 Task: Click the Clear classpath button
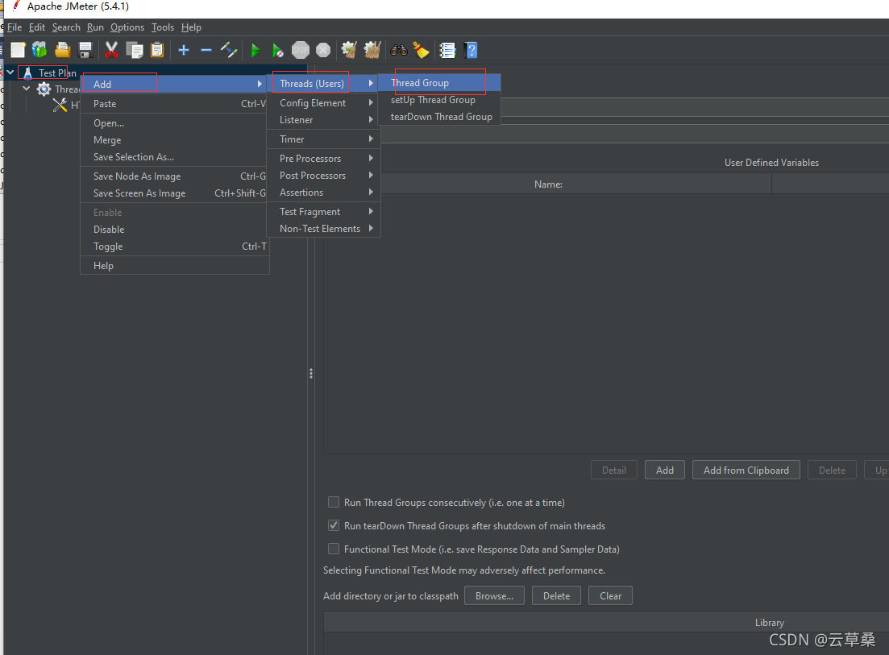point(610,595)
